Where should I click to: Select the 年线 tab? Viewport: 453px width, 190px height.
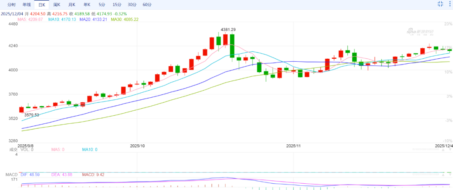coord(26,5)
